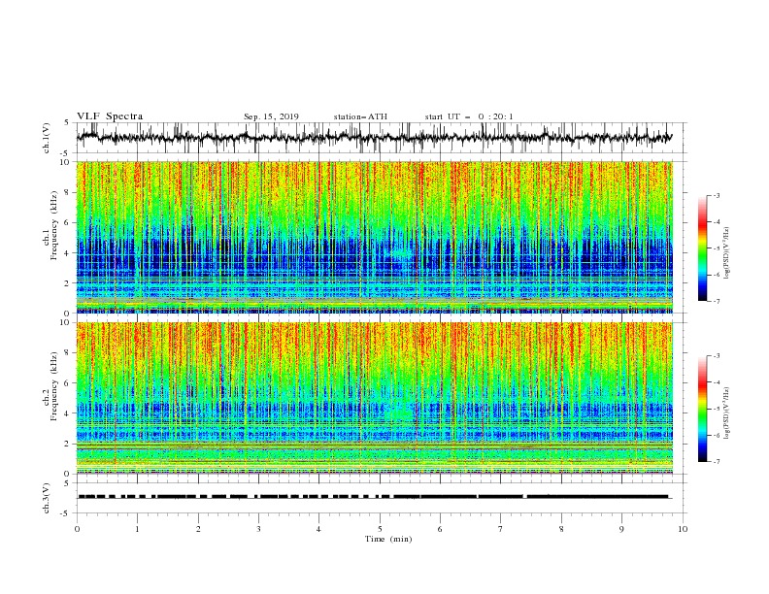This screenshot has height=594, width=769.
Task: Click the "Time (min)" axis title
Action: (388, 539)
